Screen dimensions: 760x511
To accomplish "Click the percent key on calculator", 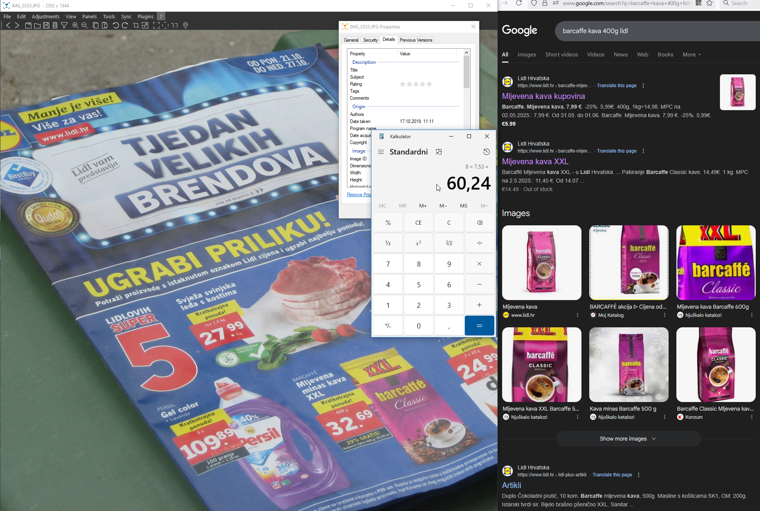I will tap(388, 223).
